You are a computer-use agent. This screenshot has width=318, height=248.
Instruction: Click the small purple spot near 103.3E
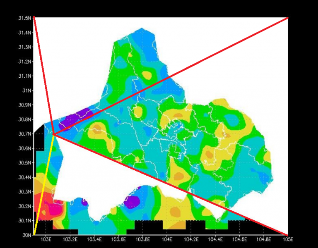coord(84,203)
